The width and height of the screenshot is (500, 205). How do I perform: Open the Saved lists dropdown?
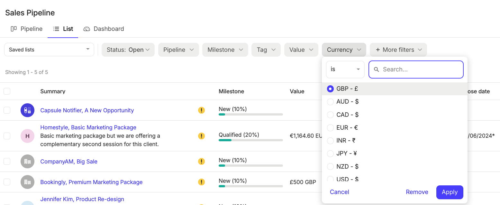pyautogui.click(x=49, y=50)
